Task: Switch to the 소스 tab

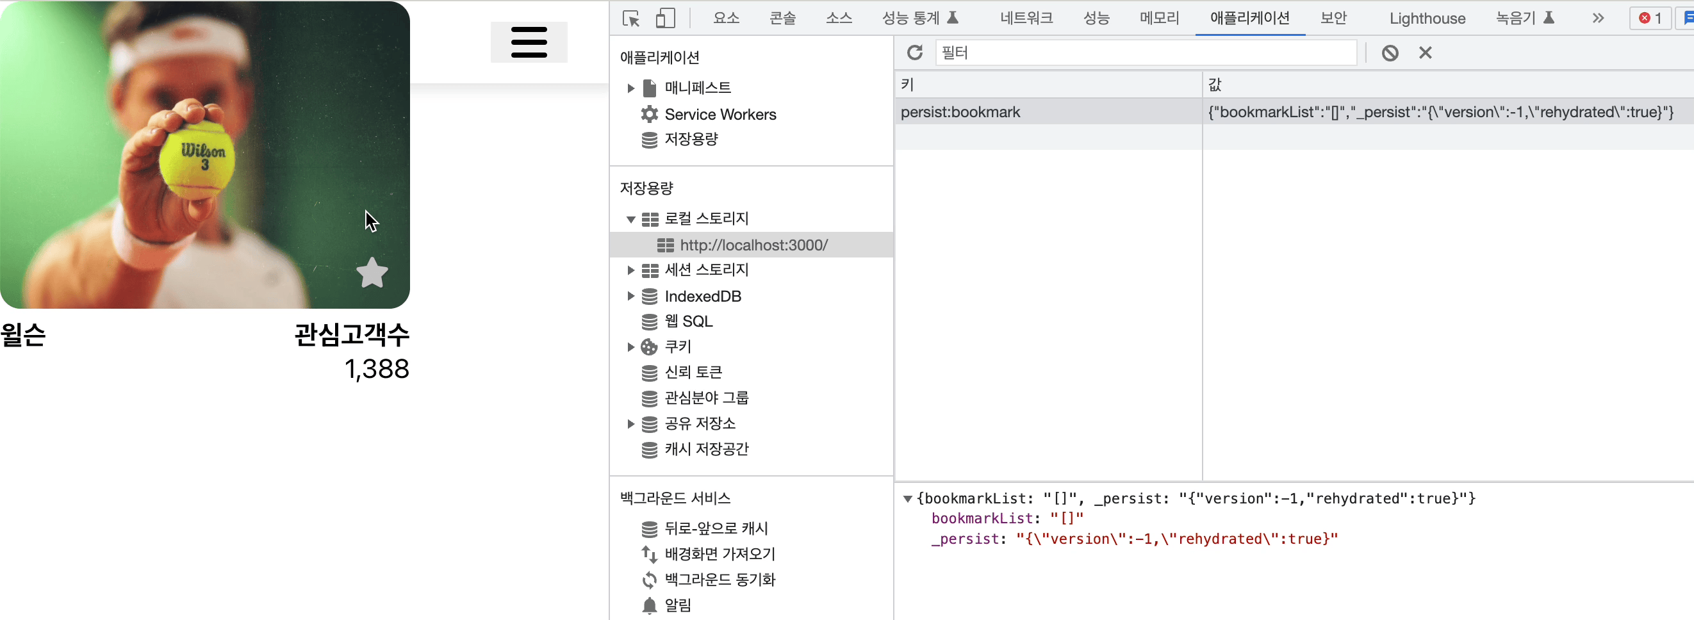Action: (839, 19)
